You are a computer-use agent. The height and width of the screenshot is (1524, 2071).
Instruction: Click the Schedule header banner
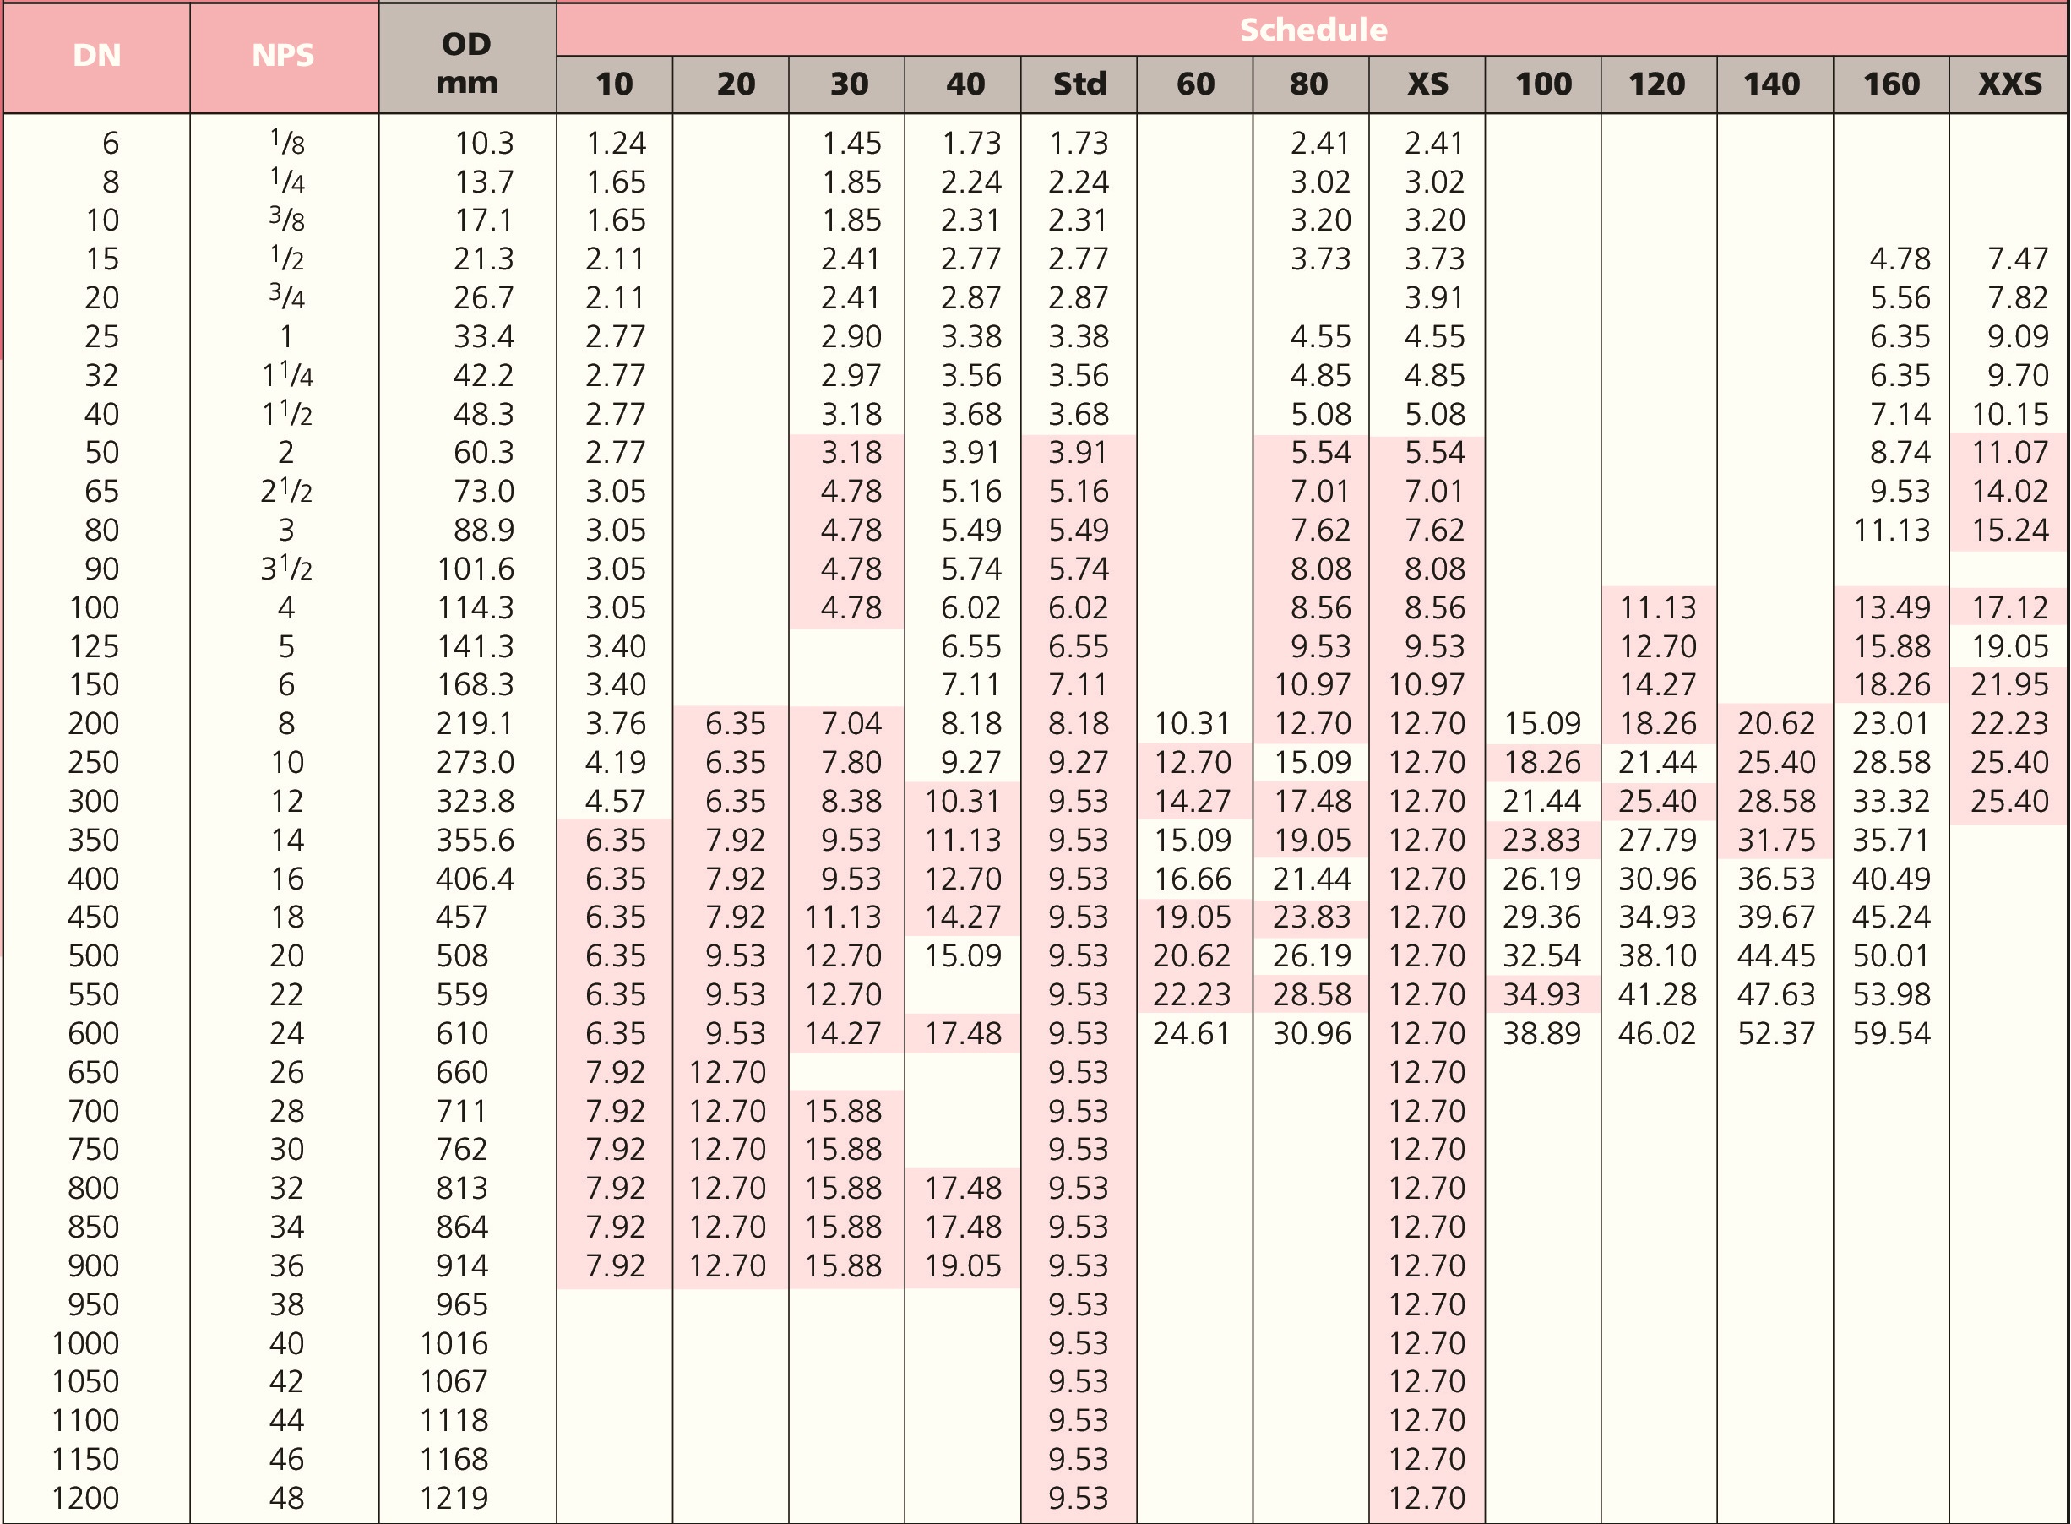point(1313,30)
